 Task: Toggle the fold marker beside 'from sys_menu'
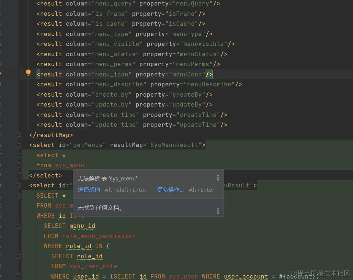click(x=19, y=165)
